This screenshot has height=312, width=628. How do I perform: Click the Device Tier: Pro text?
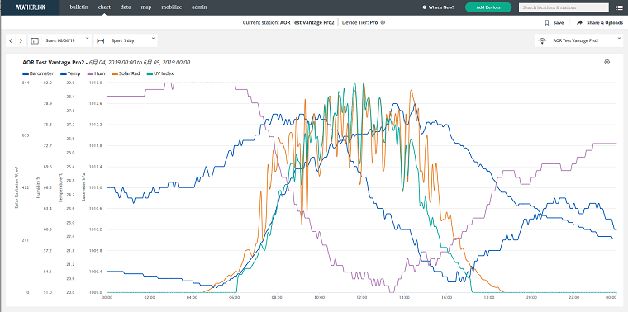point(360,23)
